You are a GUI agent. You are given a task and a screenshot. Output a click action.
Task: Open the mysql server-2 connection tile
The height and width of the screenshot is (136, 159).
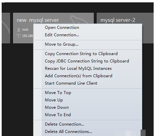click(125, 18)
